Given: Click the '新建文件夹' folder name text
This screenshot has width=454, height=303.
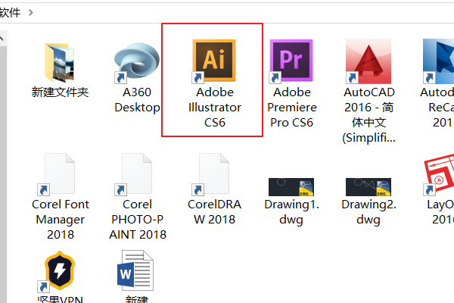Looking at the screenshot, I should coord(60,92).
